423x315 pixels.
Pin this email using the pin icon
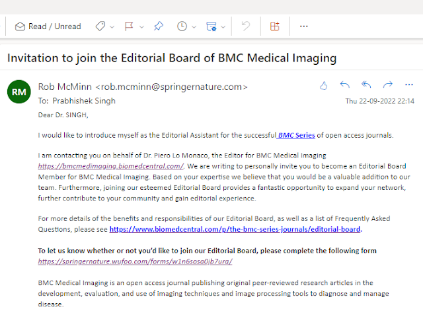tap(159, 26)
